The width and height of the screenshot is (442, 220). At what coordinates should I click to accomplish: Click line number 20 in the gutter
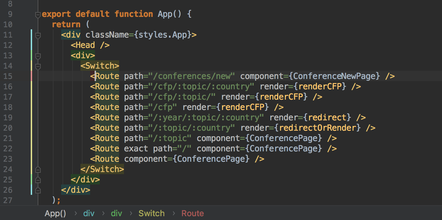pos(8,128)
